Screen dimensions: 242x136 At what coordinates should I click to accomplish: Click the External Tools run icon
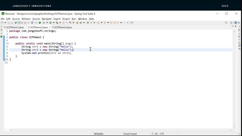[x=57, y=23]
